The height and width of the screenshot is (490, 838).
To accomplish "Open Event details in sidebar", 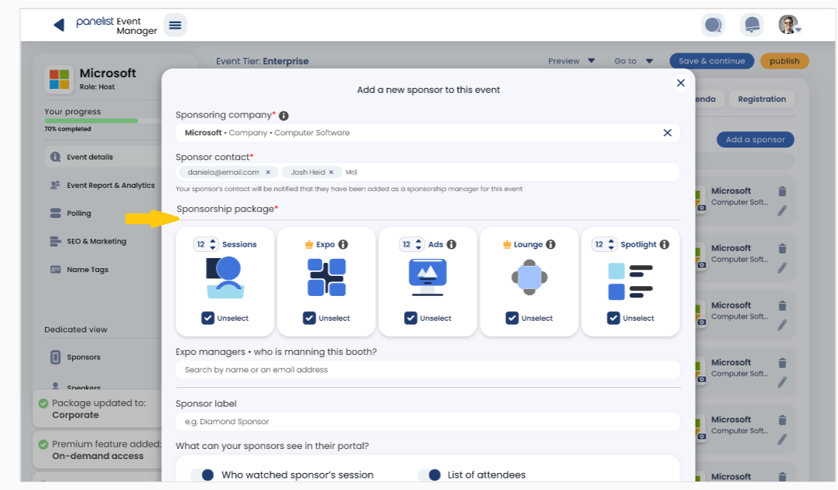I will tap(103, 157).
